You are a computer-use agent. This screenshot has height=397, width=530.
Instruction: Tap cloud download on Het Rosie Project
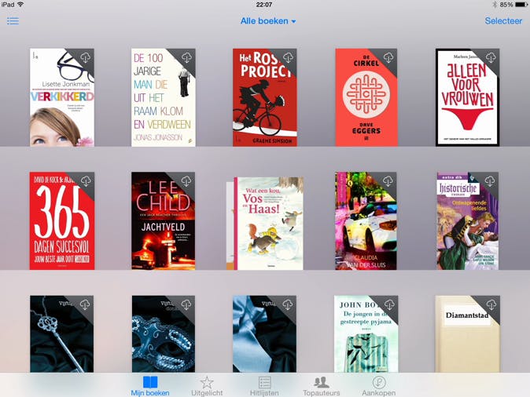point(289,58)
